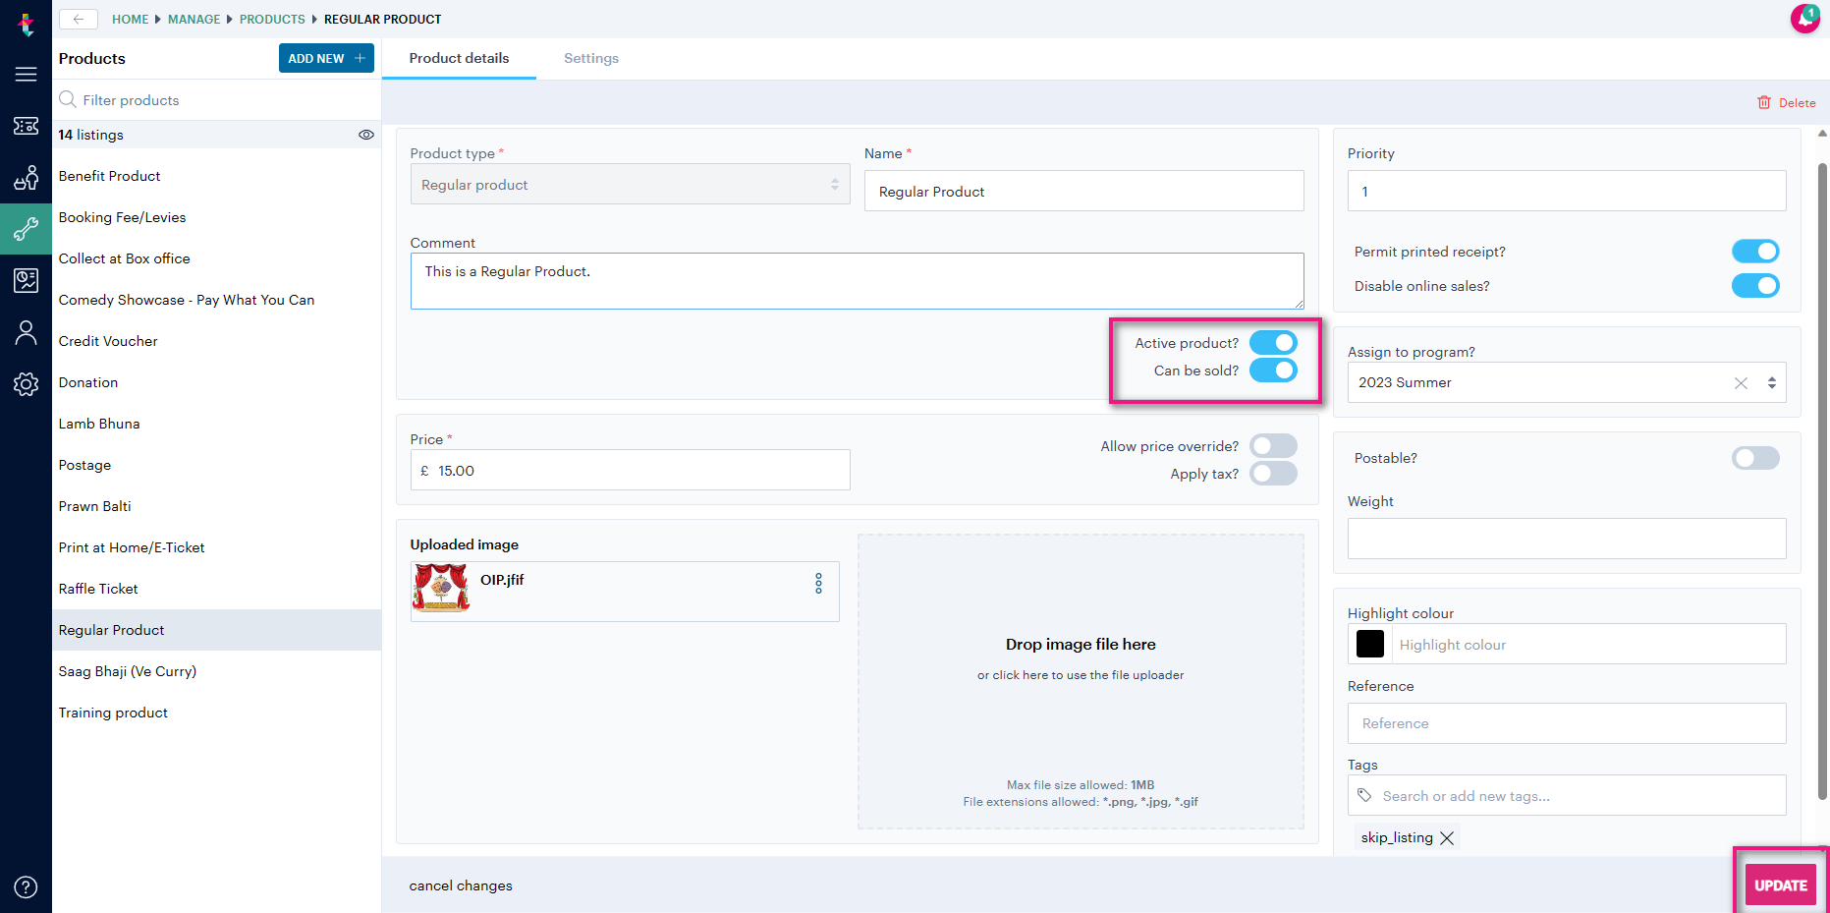Open the Assign to program dropdown arrow
This screenshot has height=913, width=1830.
(x=1772, y=383)
